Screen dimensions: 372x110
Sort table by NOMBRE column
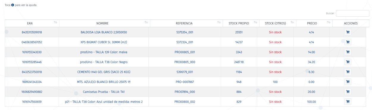[x=104, y=23]
